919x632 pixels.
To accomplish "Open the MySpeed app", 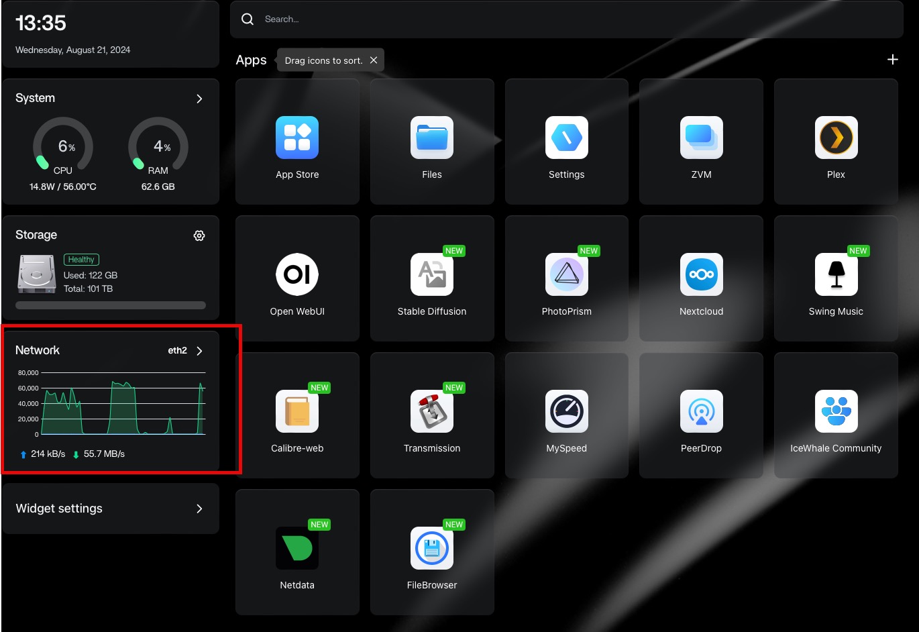I will pos(567,411).
